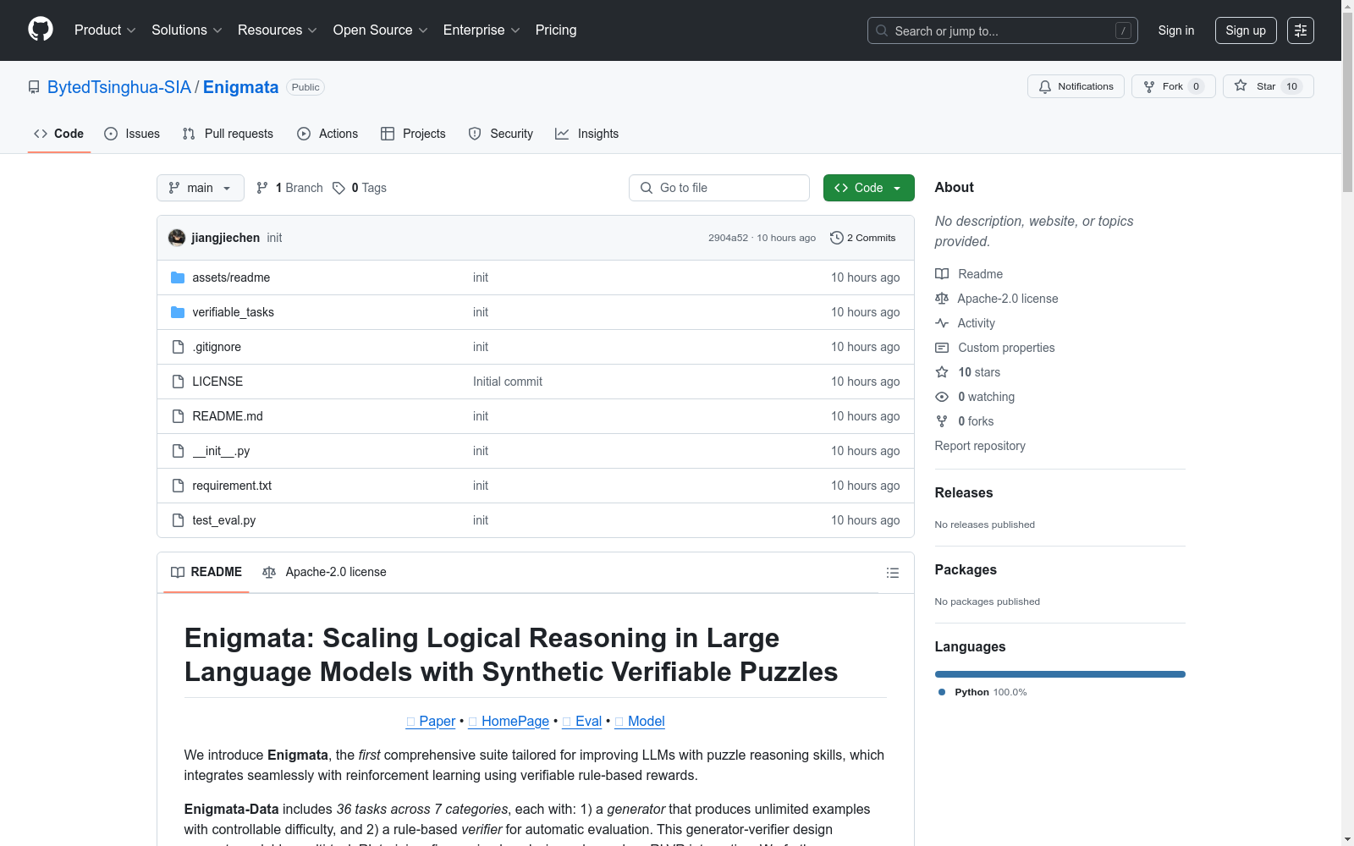This screenshot has height=846, width=1354.
Task: Click the Custom properties icon
Action: 942,348
